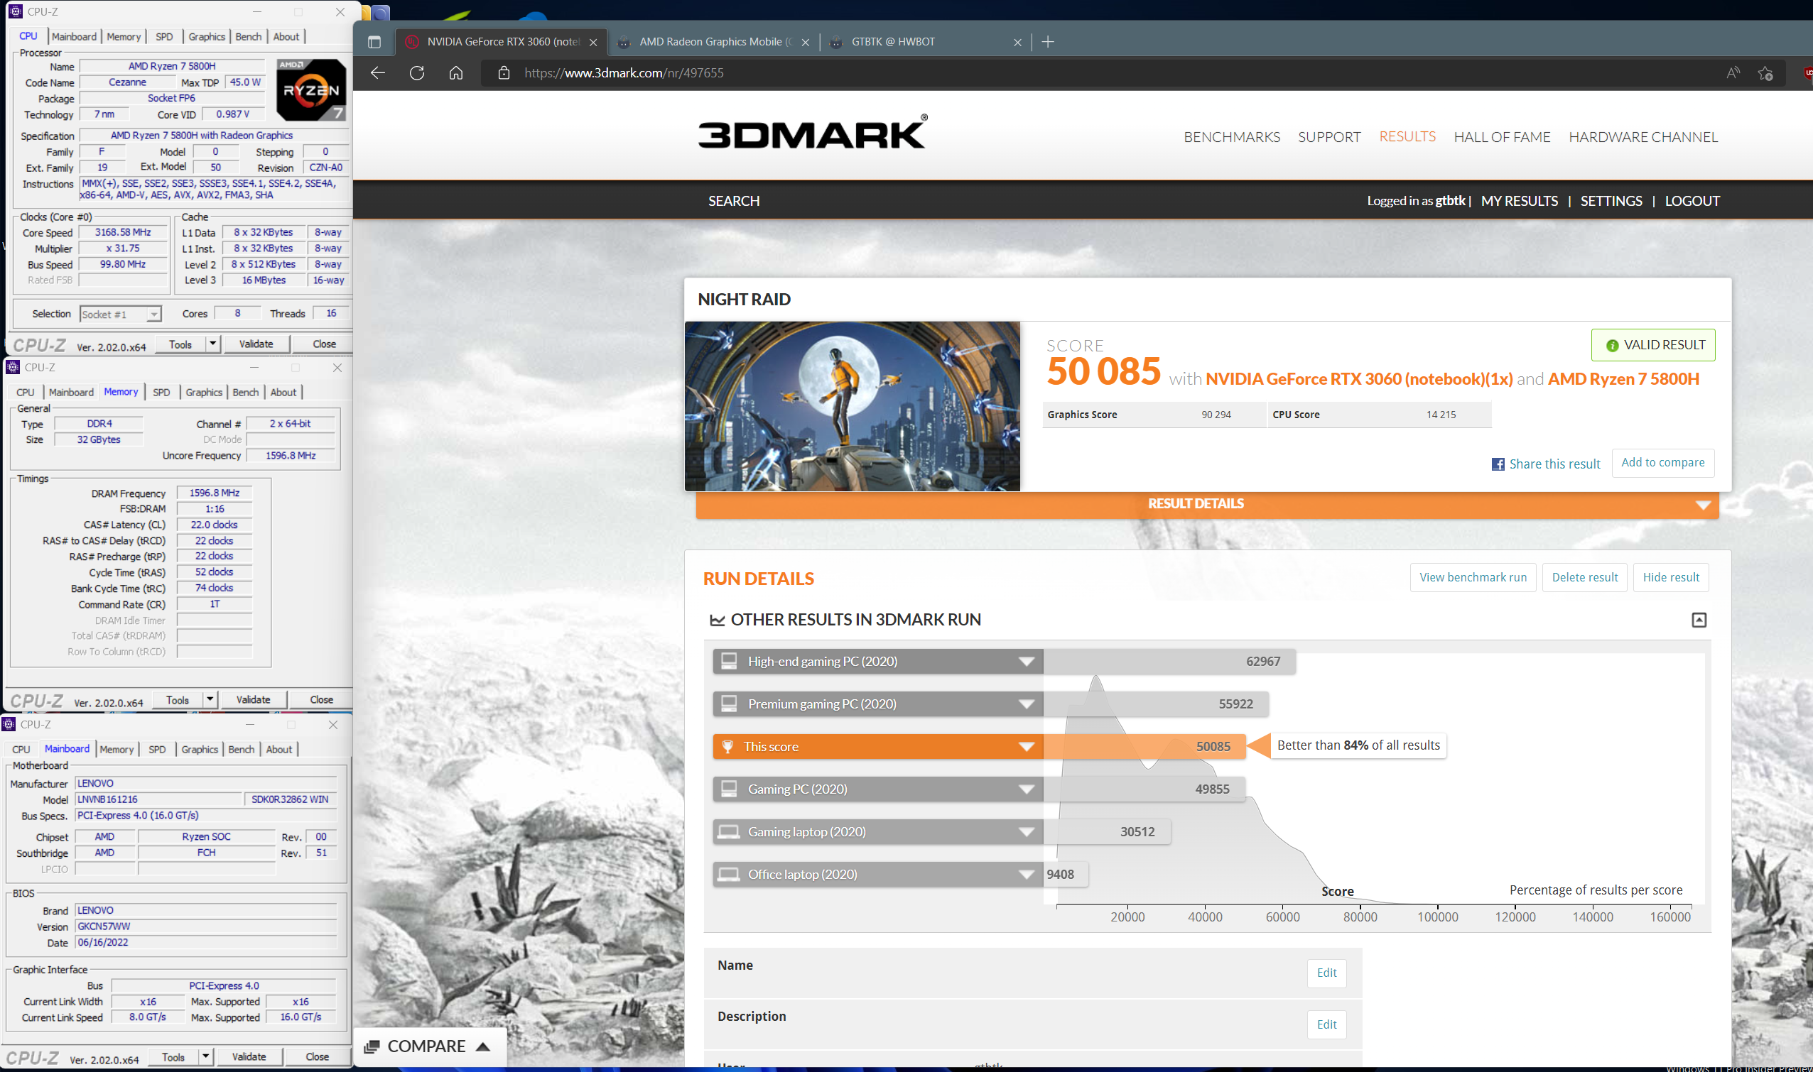Image resolution: width=1813 pixels, height=1072 pixels.
Task: Expand the This score row
Action: (1027, 747)
